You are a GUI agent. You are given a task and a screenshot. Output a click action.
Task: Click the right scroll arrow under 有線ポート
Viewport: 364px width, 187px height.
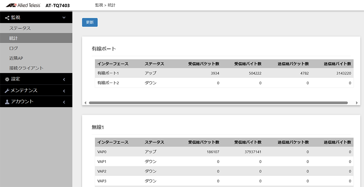point(357,103)
